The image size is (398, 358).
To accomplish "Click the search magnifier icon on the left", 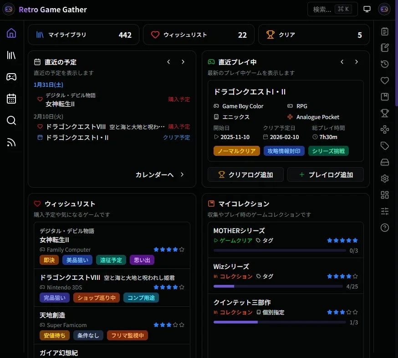I will (11, 120).
